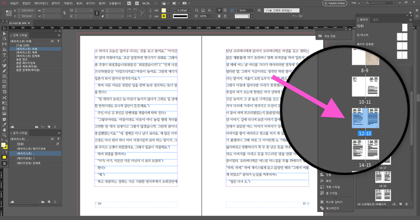Image resolution: width=420 pixels, height=220 pixels.
Task: Select the Eyedropper tool
Action: pyautogui.click(x=4, y=124)
